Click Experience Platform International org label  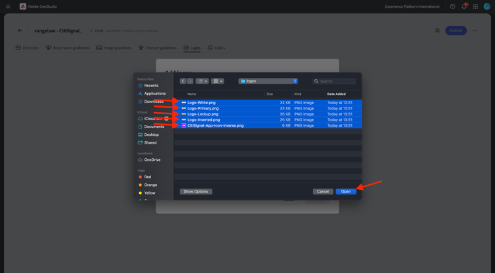(412, 7)
